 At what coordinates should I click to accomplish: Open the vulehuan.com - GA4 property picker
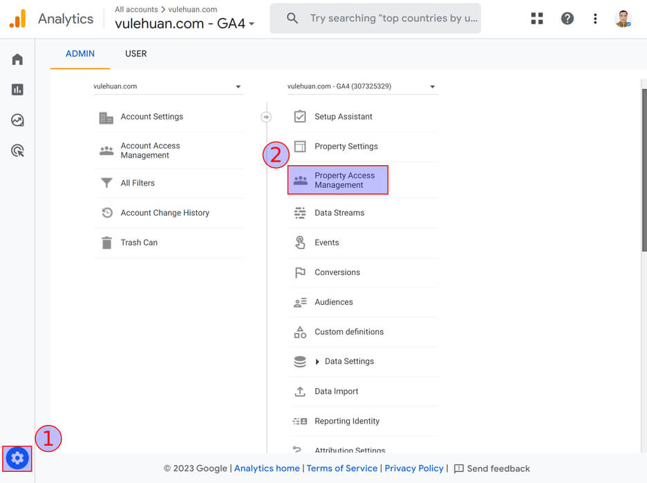[185, 23]
